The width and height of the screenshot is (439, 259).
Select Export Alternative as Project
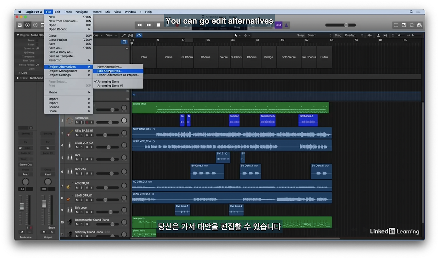(x=118, y=75)
